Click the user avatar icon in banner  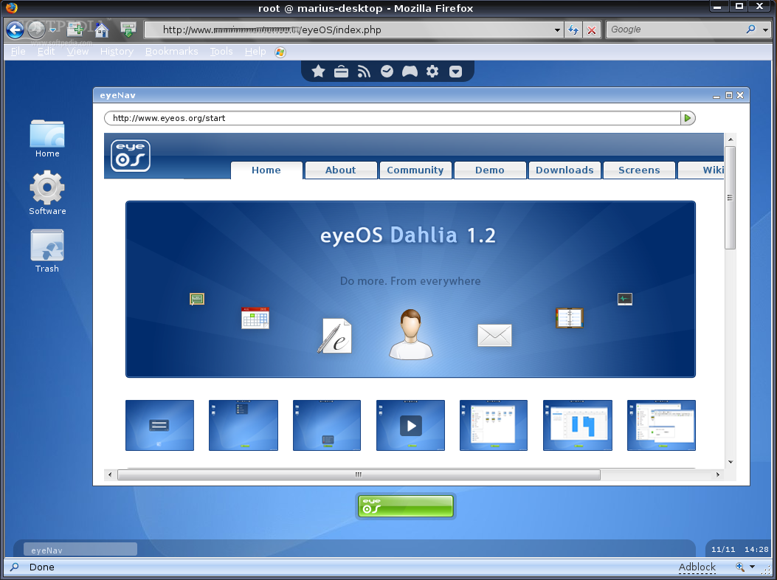[x=411, y=334]
